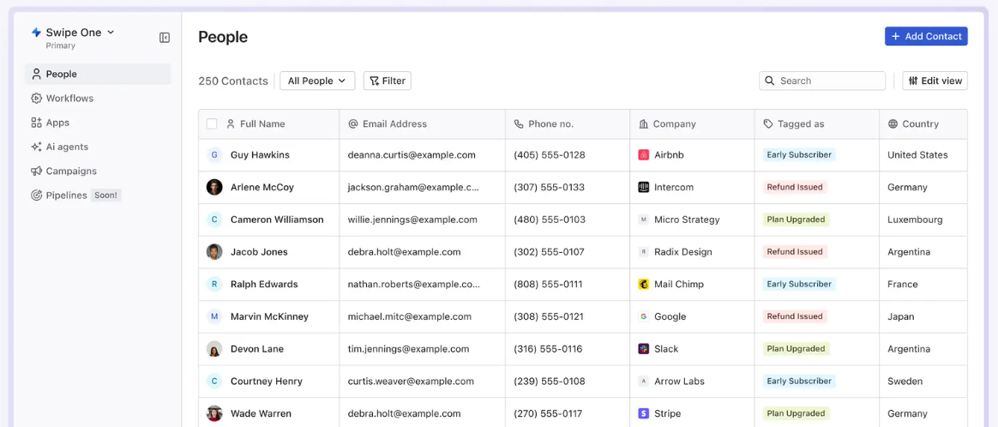
Task: Click the Stripe logo icon
Action: click(644, 413)
